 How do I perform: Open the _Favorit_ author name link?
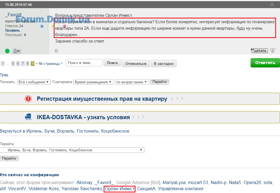click(15, 15)
